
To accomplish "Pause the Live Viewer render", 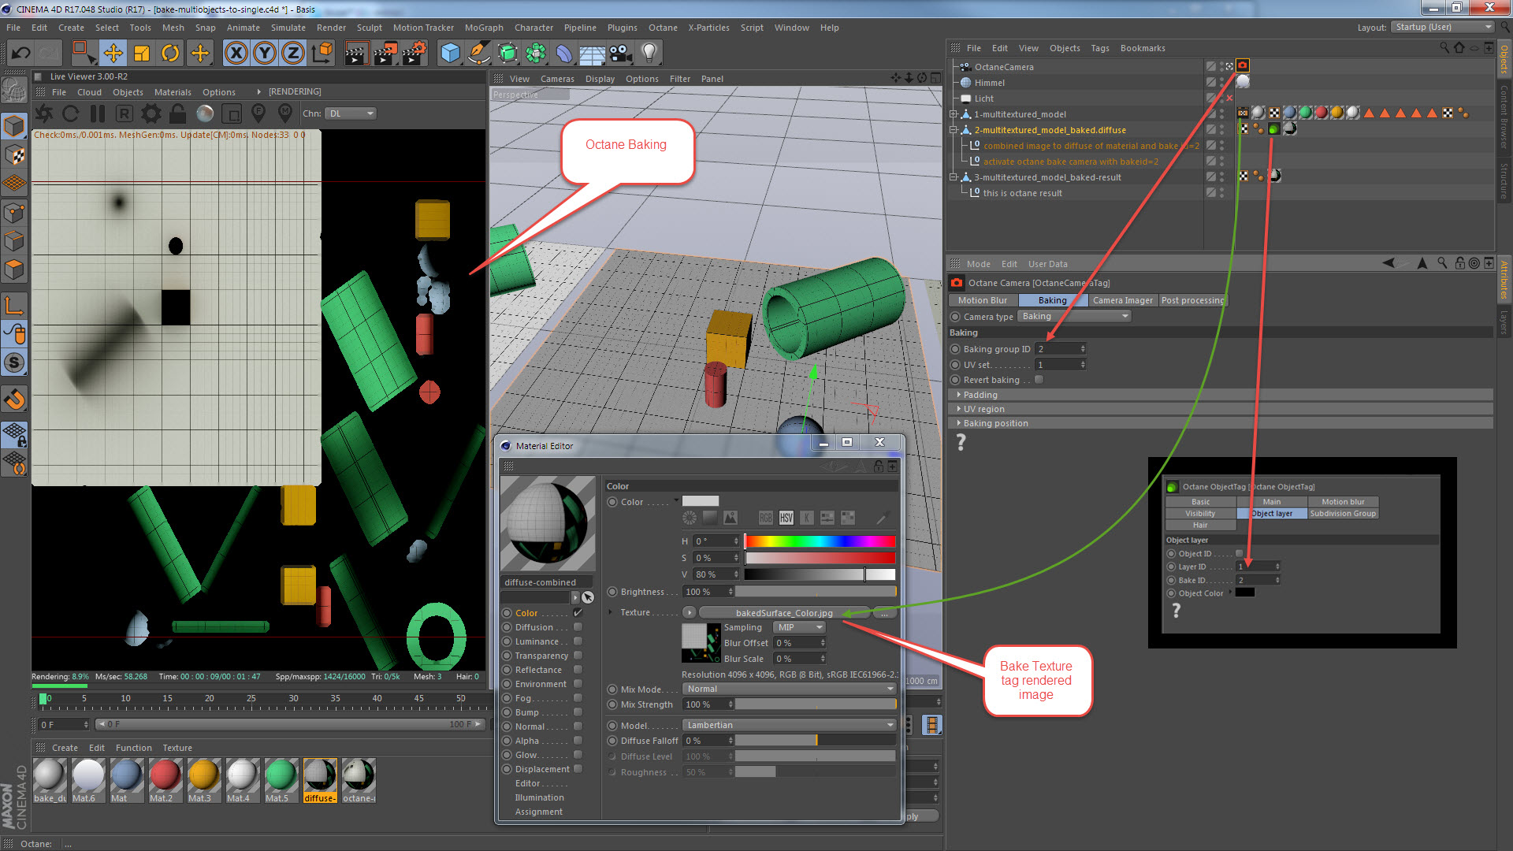I will 98,113.
